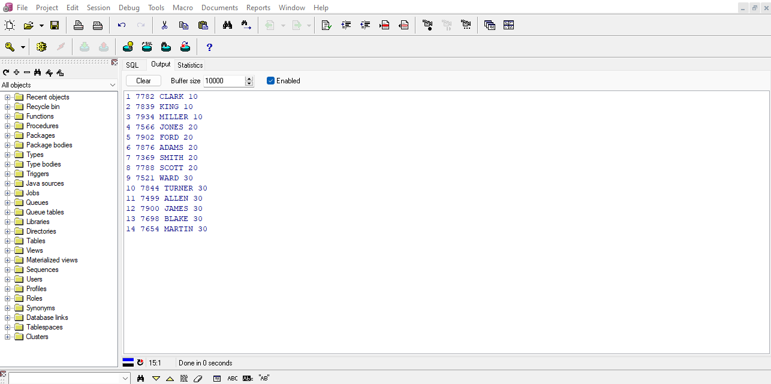This screenshot has height=384, width=771.
Task: Click the Clear button
Action: click(143, 81)
